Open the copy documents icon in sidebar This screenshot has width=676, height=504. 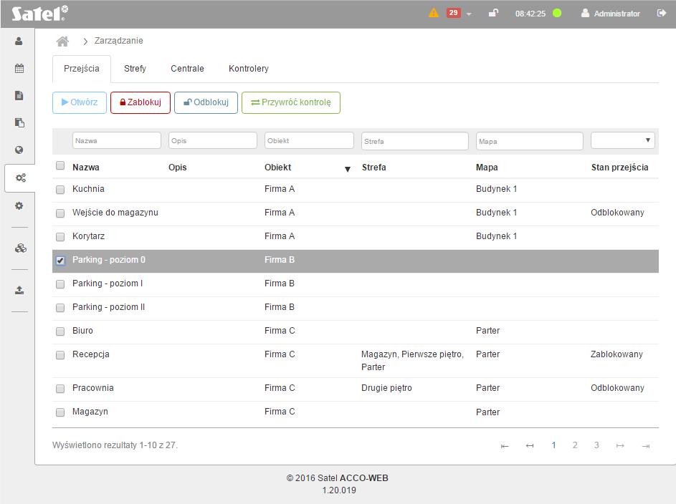(x=19, y=122)
